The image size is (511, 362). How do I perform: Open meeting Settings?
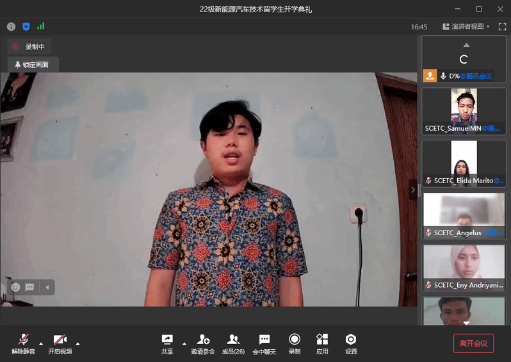coord(351,343)
